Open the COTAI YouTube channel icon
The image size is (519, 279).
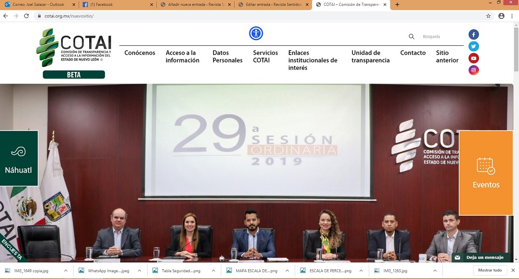pos(474,58)
